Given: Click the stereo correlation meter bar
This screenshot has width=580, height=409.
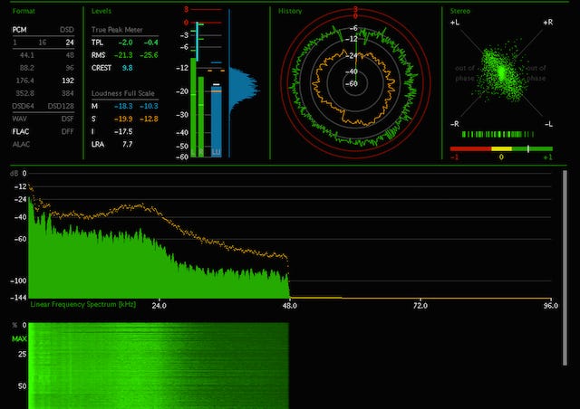Looking at the screenshot, I should pyautogui.click(x=501, y=149).
